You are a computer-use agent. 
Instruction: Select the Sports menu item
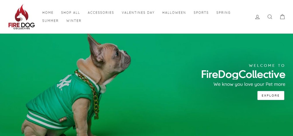click(x=201, y=13)
